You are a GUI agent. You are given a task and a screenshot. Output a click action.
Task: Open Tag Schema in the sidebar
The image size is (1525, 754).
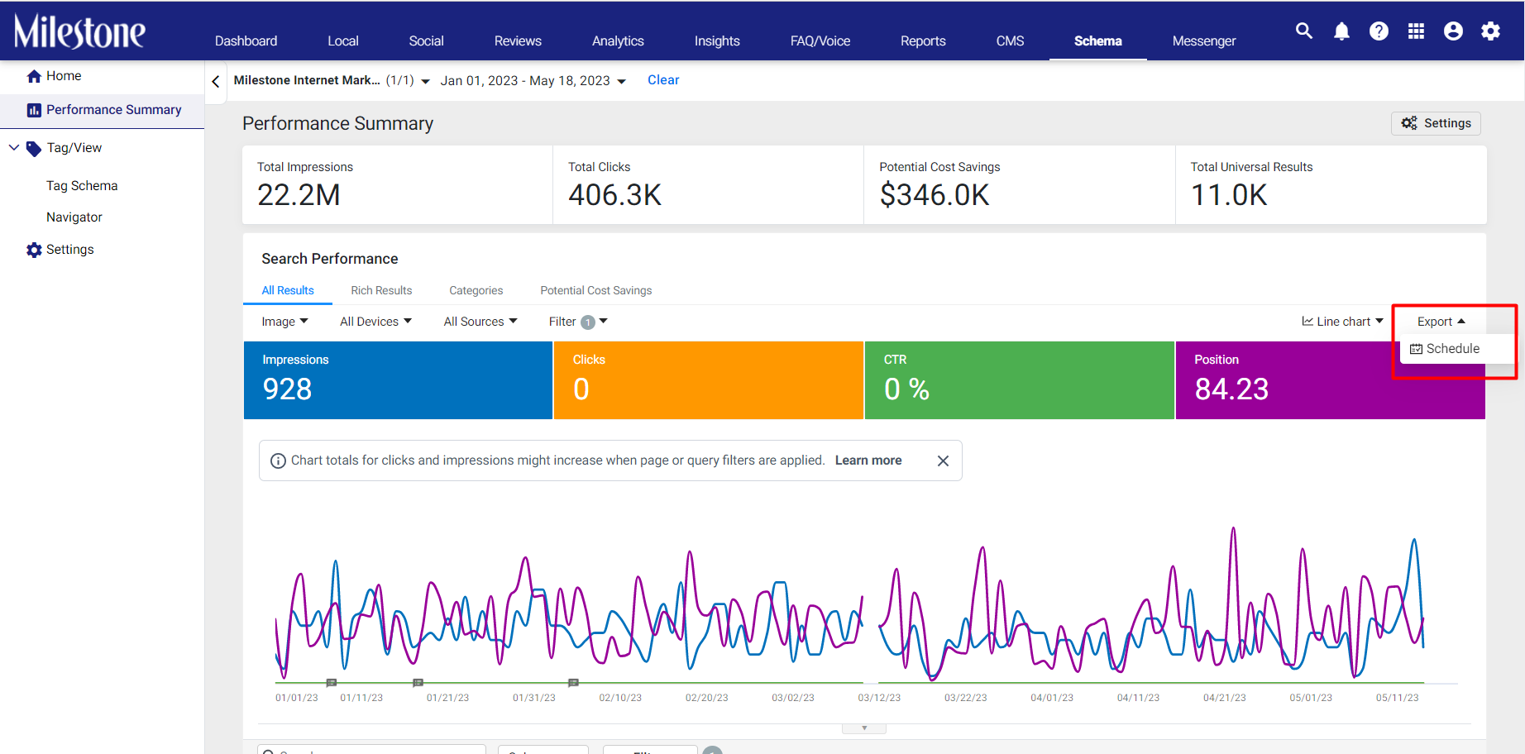(x=82, y=186)
